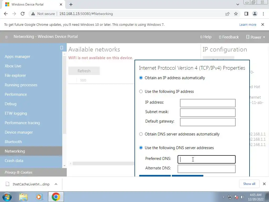Open the downloaded INetCacheLiveKM dmp file
This screenshot has height=202, width=269.
pos(27,184)
